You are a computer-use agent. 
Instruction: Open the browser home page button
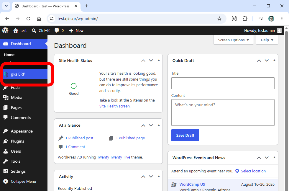point(39,19)
